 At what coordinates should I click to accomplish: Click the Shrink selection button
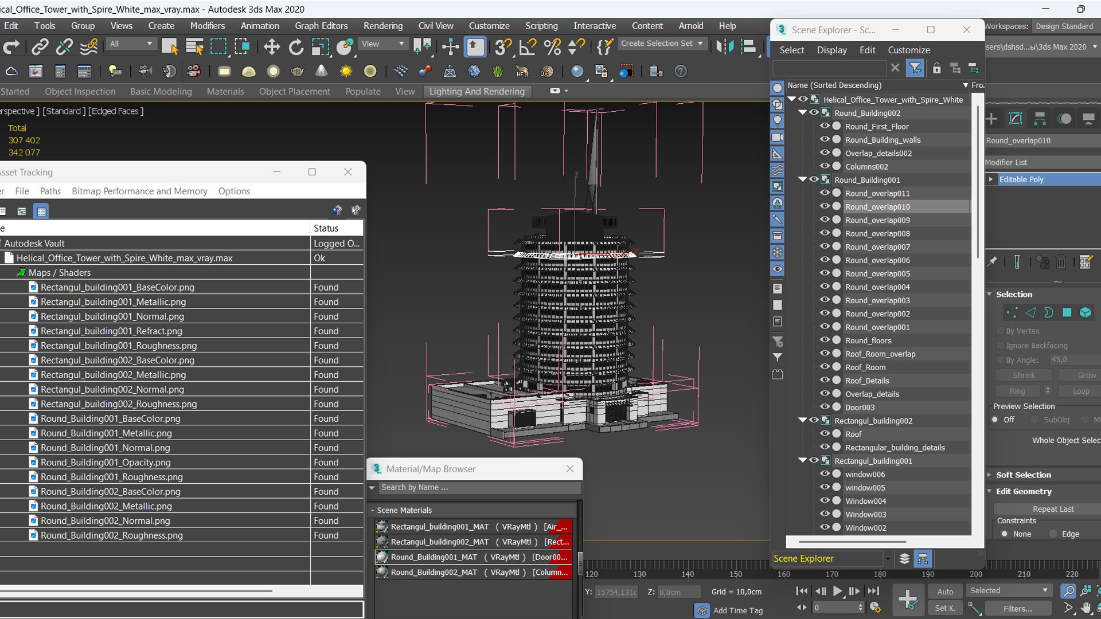[1024, 375]
